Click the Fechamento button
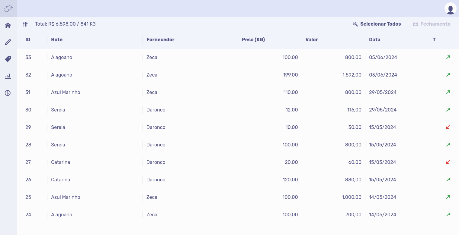 point(432,24)
